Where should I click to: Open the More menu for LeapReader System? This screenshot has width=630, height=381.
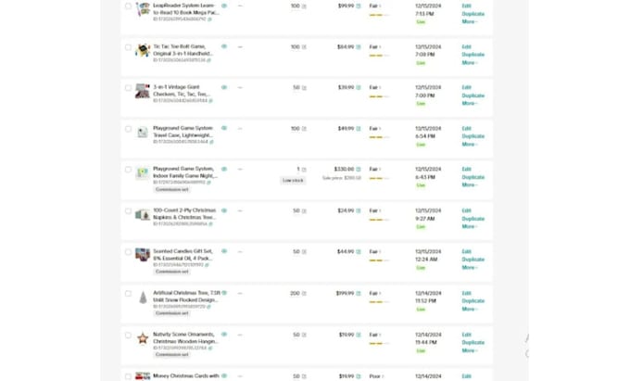469,22
